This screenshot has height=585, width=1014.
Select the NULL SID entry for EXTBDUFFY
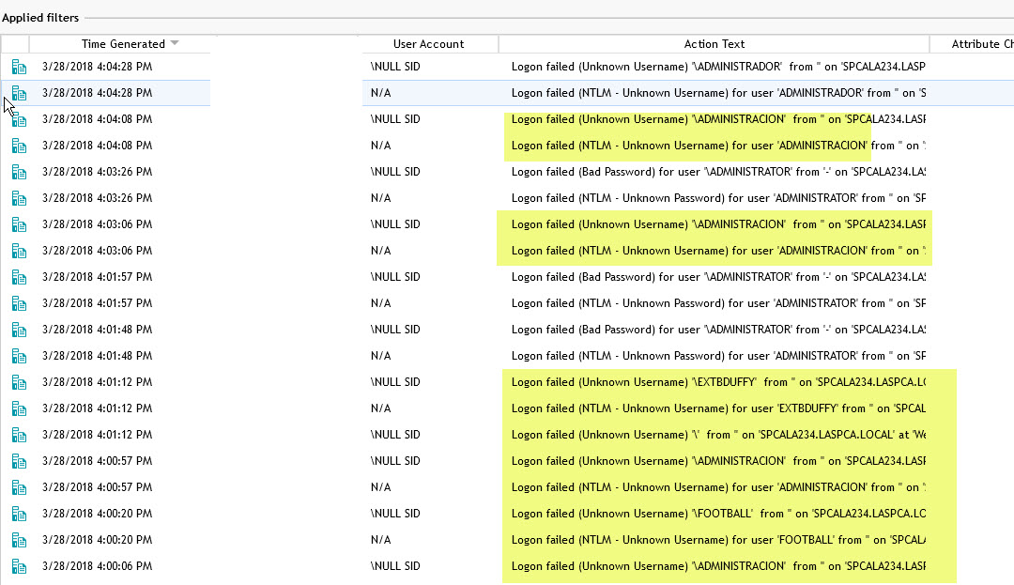[394, 381]
